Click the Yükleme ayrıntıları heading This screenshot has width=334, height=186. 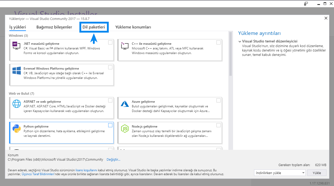pyautogui.click(x=260, y=33)
